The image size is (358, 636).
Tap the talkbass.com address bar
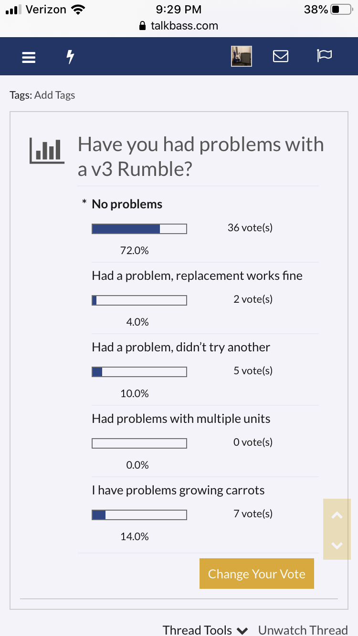(179, 26)
